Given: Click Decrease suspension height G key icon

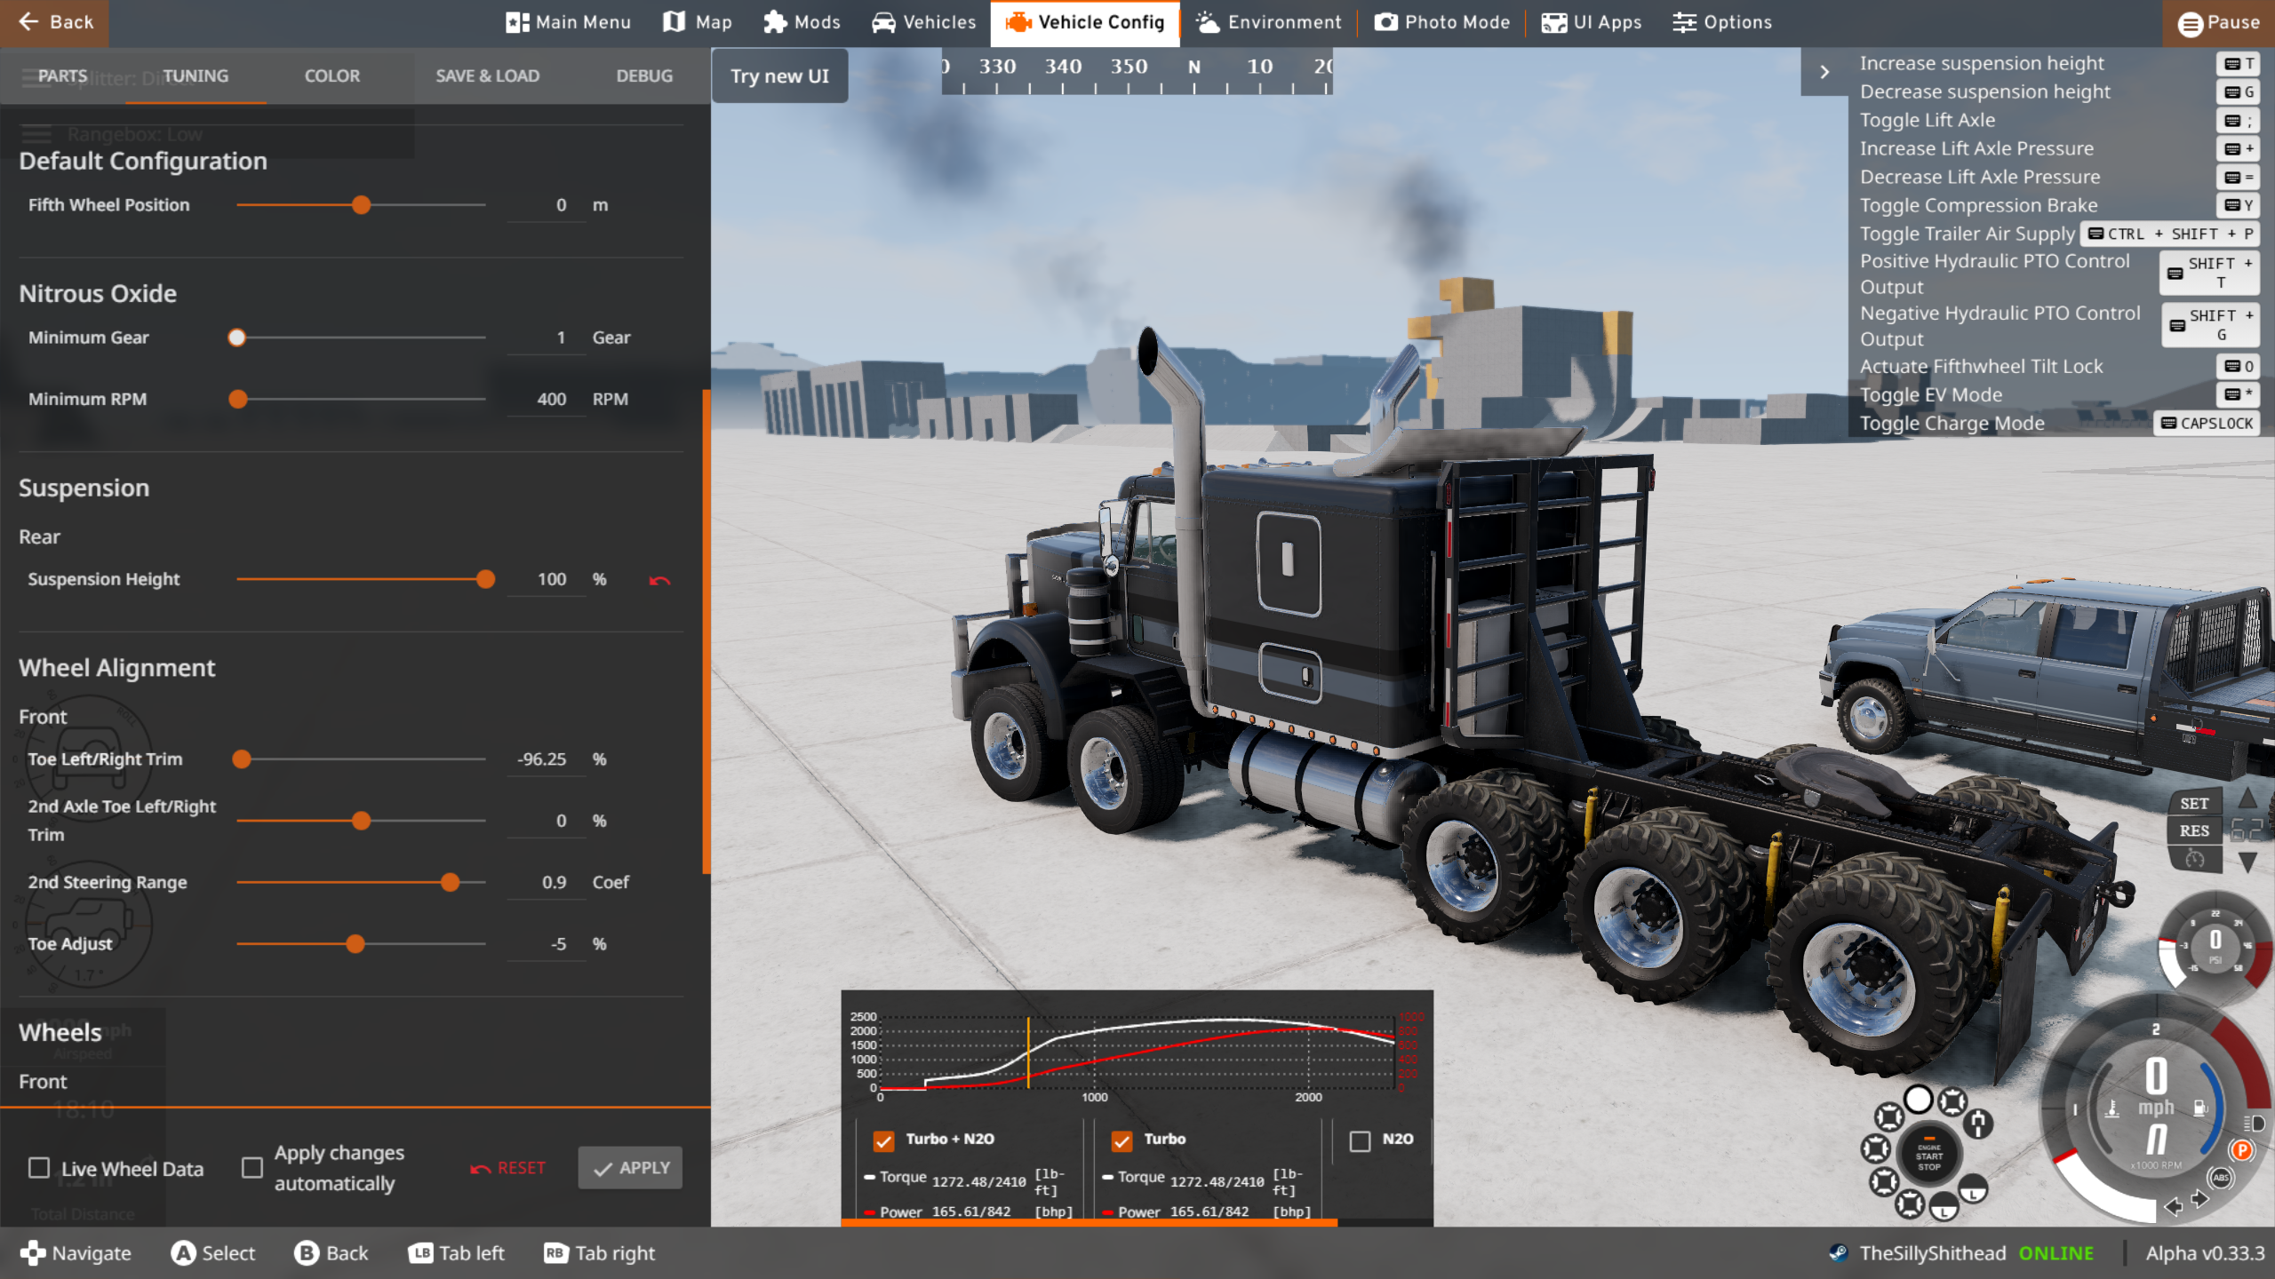Looking at the screenshot, I should 2238,92.
